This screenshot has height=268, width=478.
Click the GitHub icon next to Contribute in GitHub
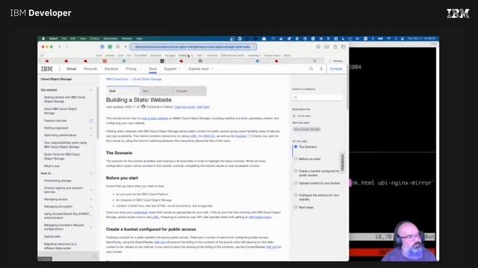[x=143, y=106]
